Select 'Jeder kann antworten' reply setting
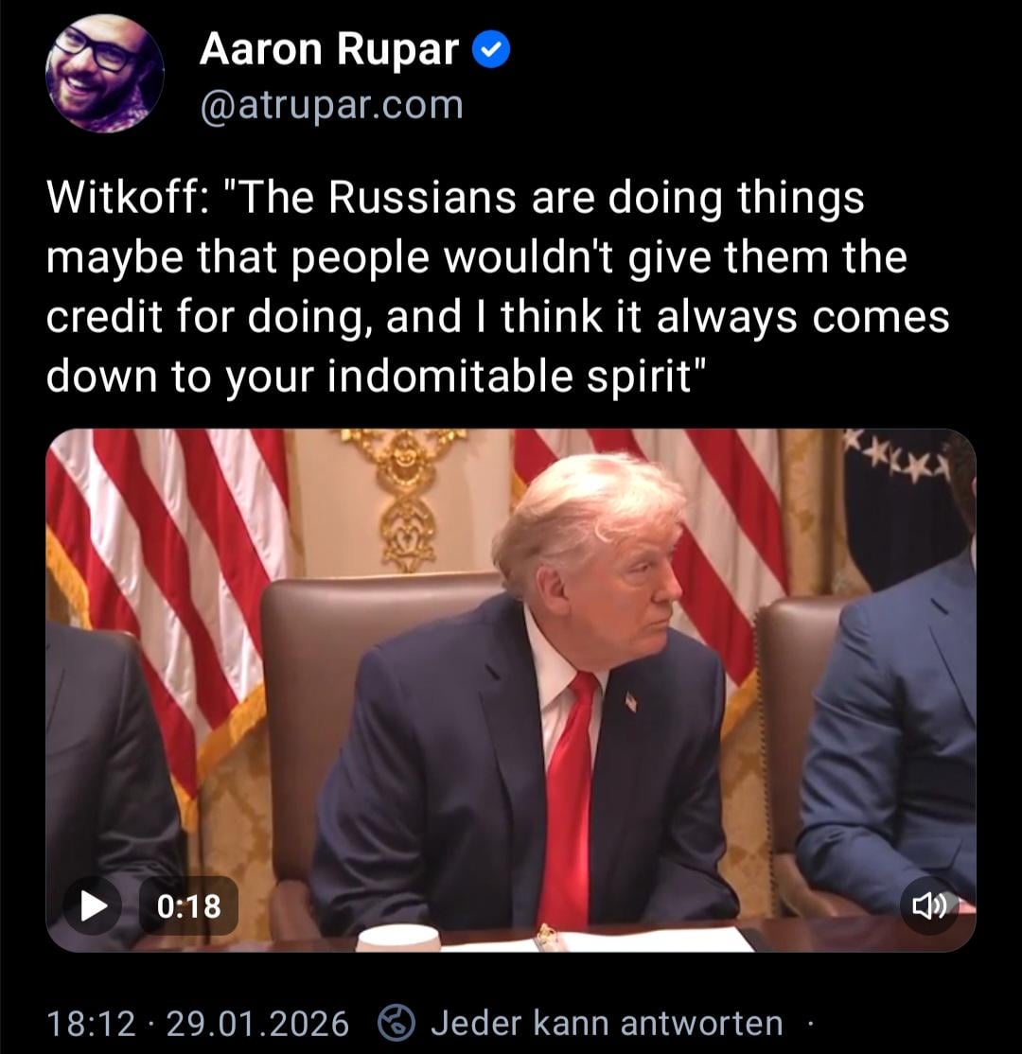Image resolution: width=1022 pixels, height=1054 pixels. point(608,1023)
